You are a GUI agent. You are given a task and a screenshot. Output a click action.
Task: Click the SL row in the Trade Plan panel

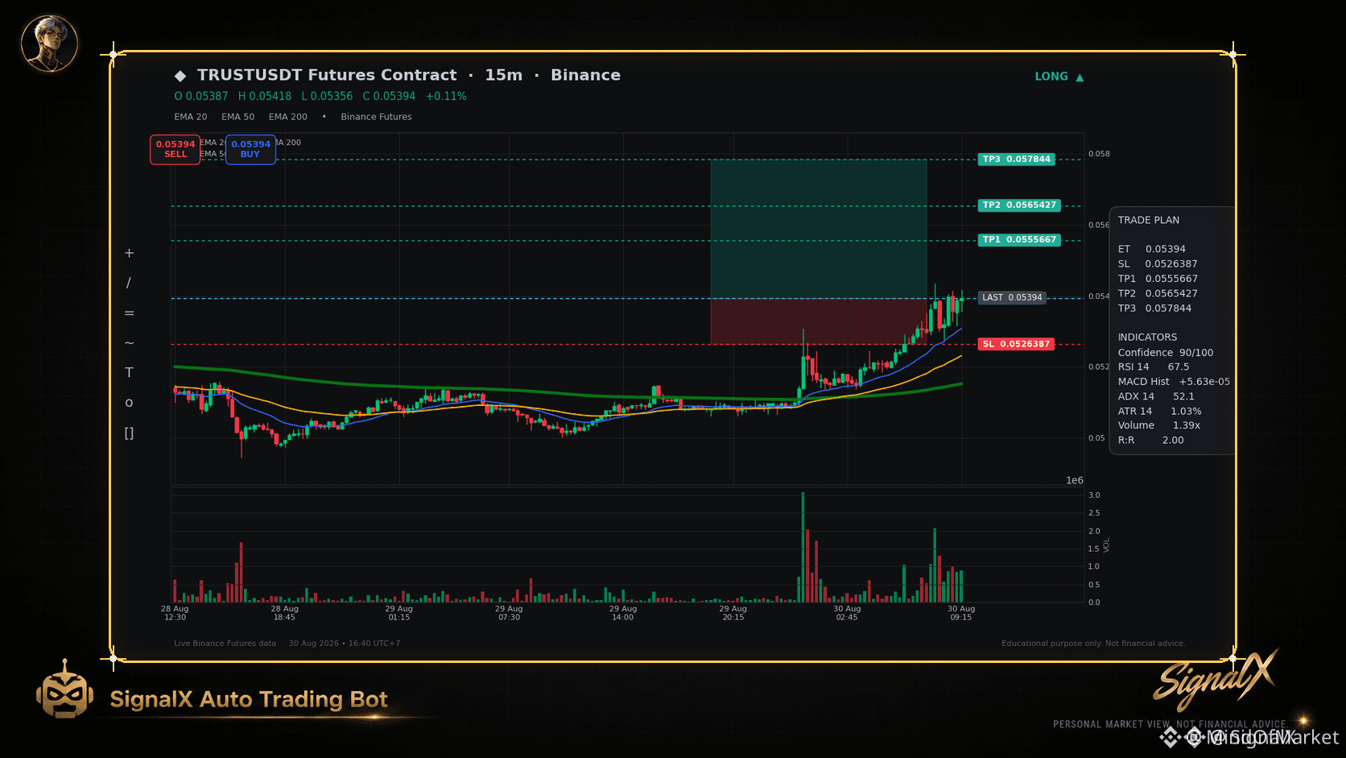pos(1158,263)
